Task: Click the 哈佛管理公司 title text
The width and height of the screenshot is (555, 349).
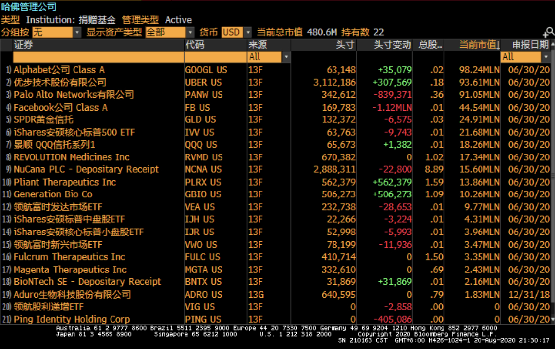Action: click(x=29, y=7)
